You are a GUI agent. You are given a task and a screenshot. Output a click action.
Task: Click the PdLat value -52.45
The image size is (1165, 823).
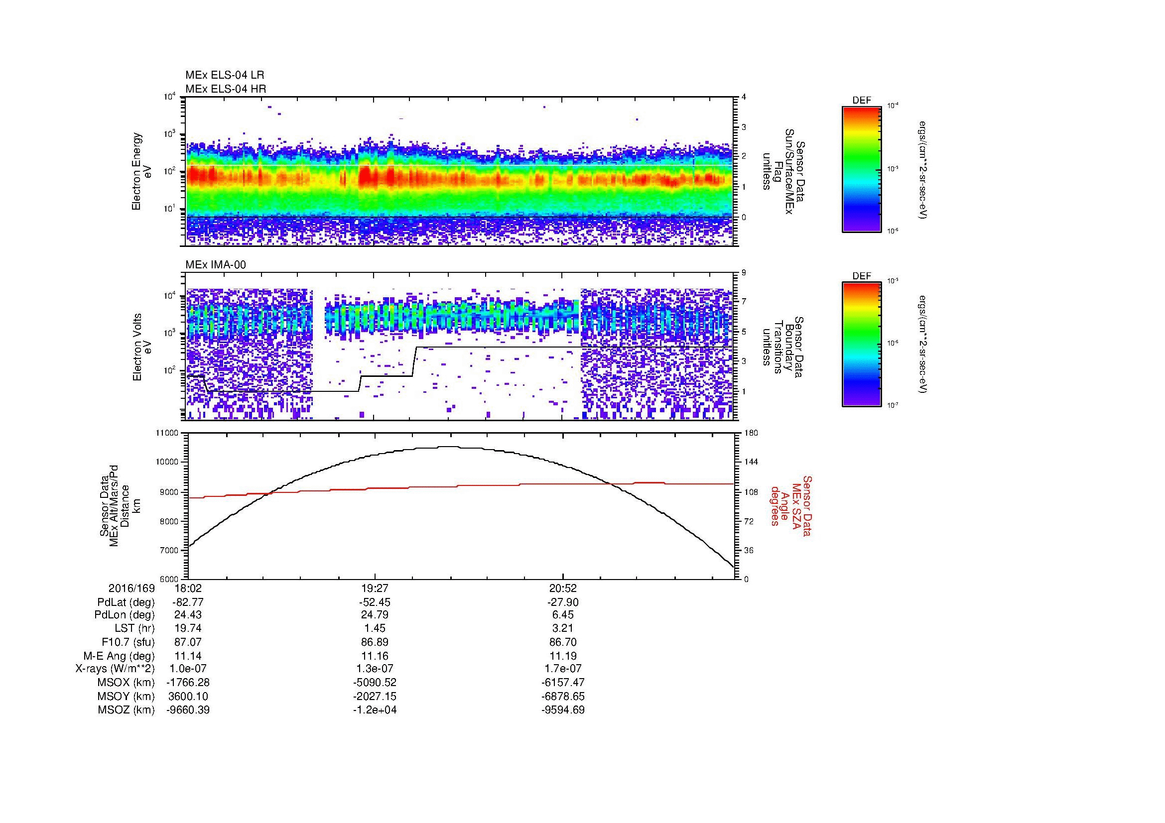tap(375, 602)
